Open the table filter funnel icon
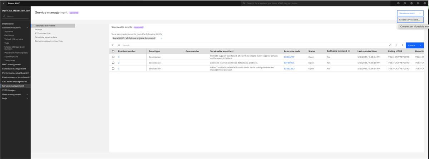The width and height of the screenshot is (429, 159). point(113,45)
